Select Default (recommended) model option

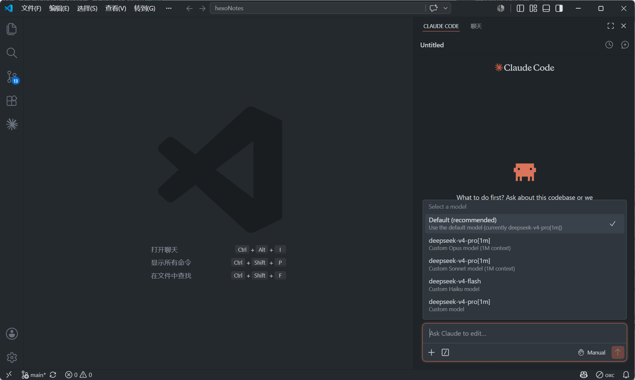[525, 224]
